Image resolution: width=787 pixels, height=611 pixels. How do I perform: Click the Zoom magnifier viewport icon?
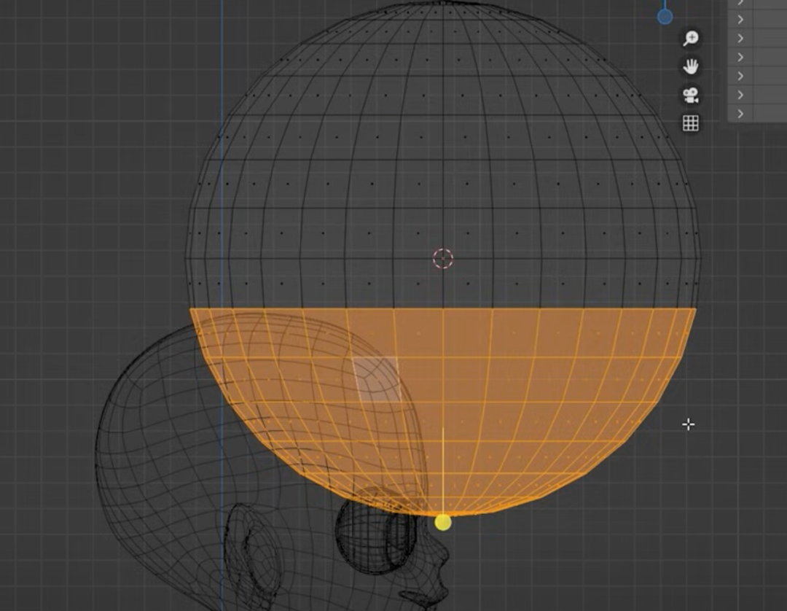pyautogui.click(x=691, y=38)
